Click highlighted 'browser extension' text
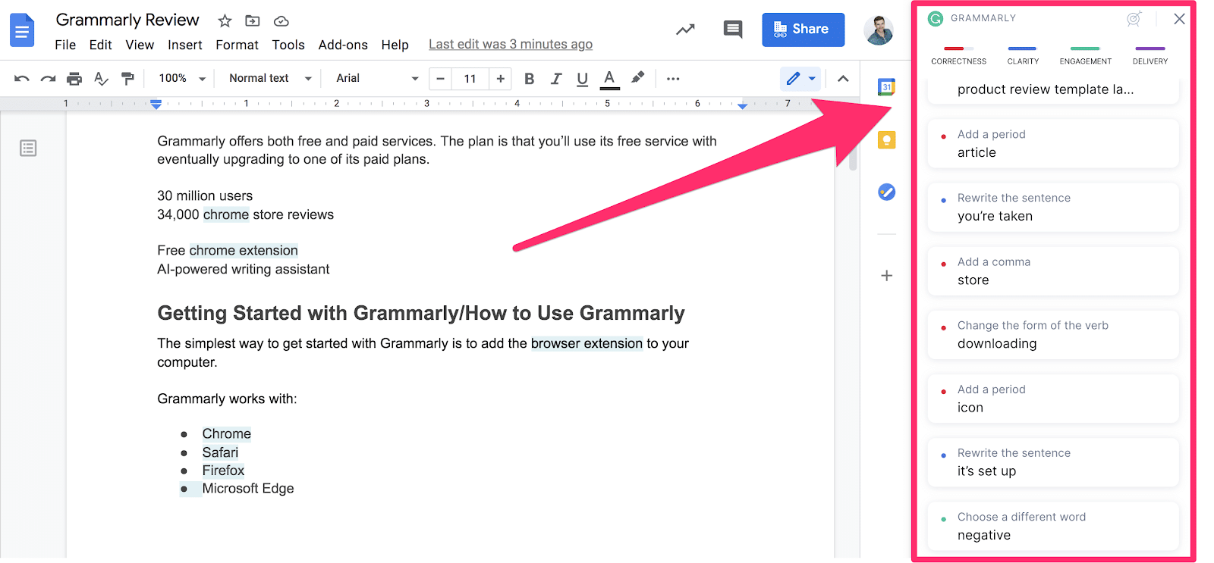The height and width of the screenshot is (563, 1214). click(587, 343)
